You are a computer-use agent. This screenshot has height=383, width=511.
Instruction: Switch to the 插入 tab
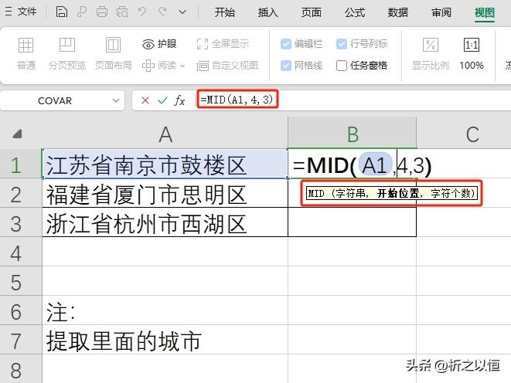click(x=268, y=12)
